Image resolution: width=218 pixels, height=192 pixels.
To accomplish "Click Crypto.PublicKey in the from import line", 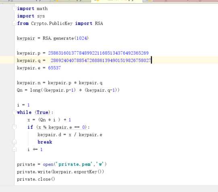I will pos(52,23).
